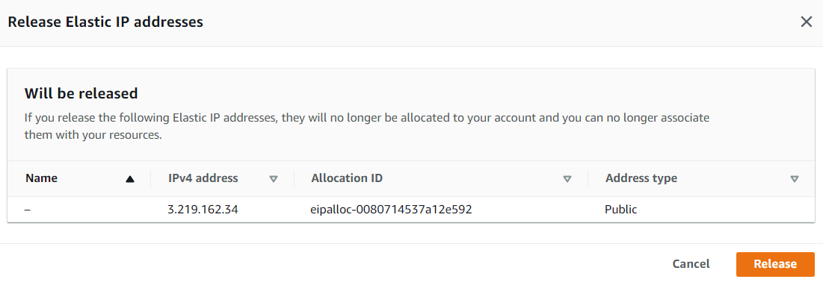Click the release warning description text
Viewport: 823px width, 285px height.
[367, 126]
